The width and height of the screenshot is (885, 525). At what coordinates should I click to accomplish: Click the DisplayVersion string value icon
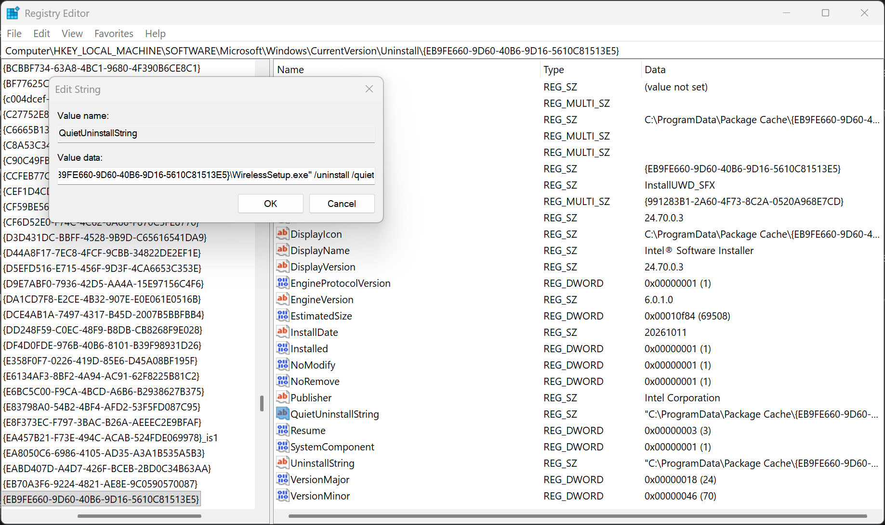(x=282, y=267)
